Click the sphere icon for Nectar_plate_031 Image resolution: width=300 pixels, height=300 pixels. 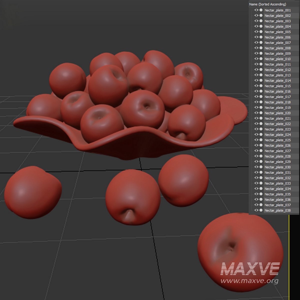[261, 172]
